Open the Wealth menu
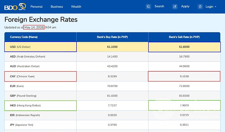 [x=76, y=7]
